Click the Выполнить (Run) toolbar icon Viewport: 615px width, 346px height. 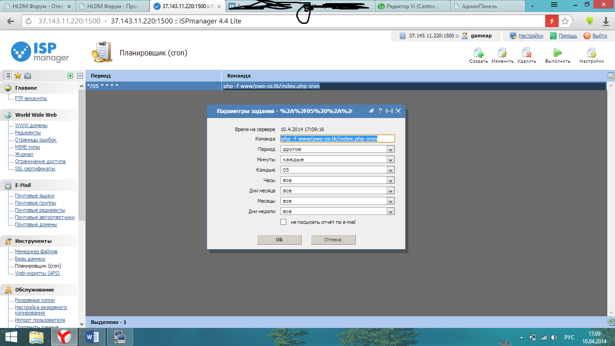point(557,53)
